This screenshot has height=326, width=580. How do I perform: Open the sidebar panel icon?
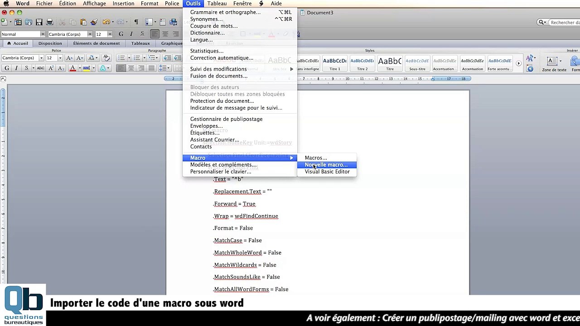[149, 22]
